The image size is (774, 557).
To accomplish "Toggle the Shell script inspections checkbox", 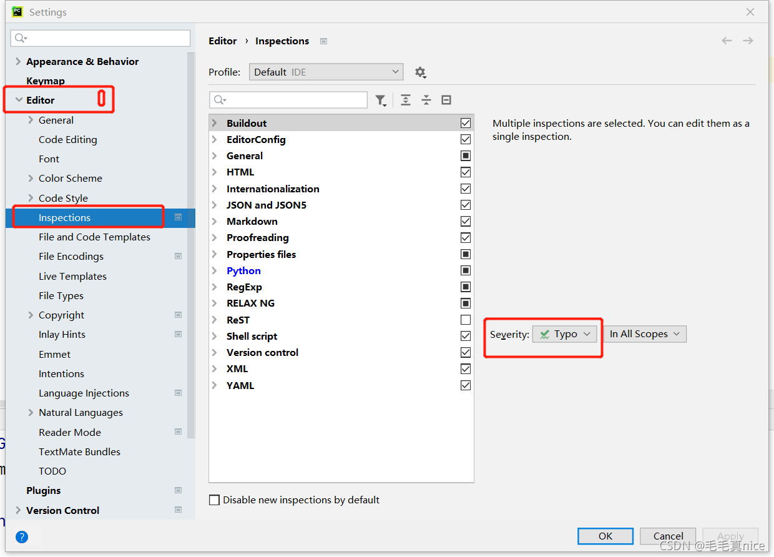I will pos(466,336).
